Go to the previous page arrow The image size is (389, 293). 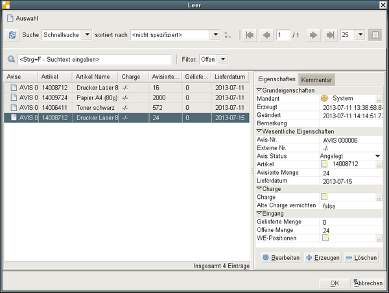[266, 35]
